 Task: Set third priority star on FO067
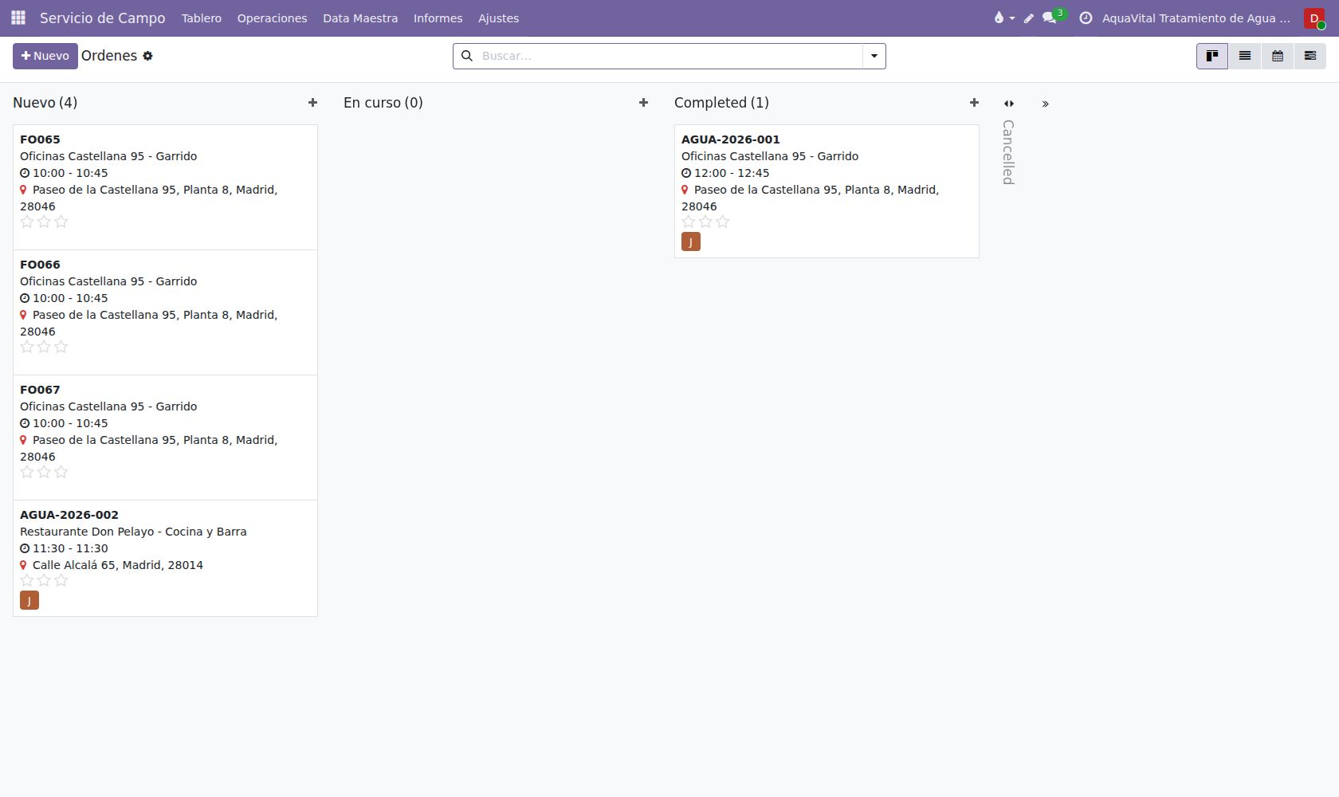tap(61, 472)
